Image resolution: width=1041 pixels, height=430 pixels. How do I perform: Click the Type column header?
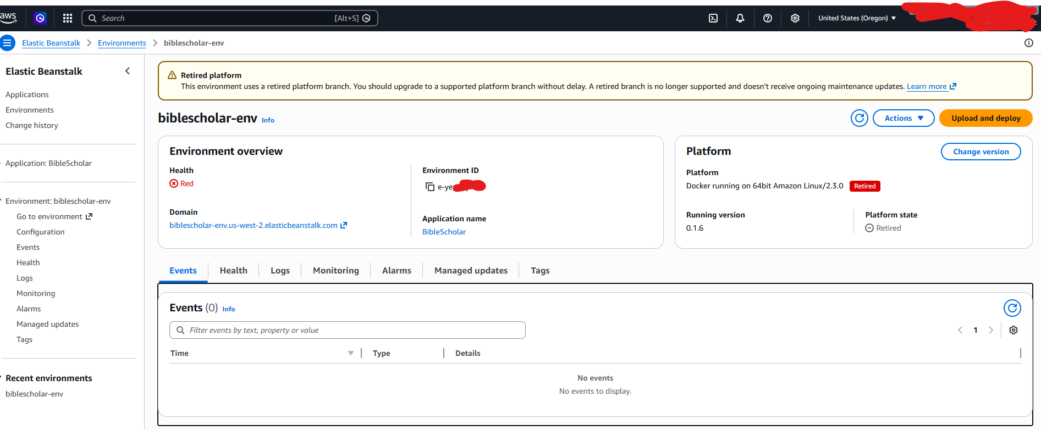[x=382, y=353]
